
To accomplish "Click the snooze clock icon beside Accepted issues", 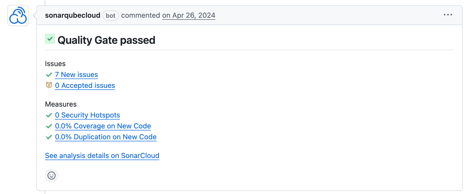I will pyautogui.click(x=49, y=85).
